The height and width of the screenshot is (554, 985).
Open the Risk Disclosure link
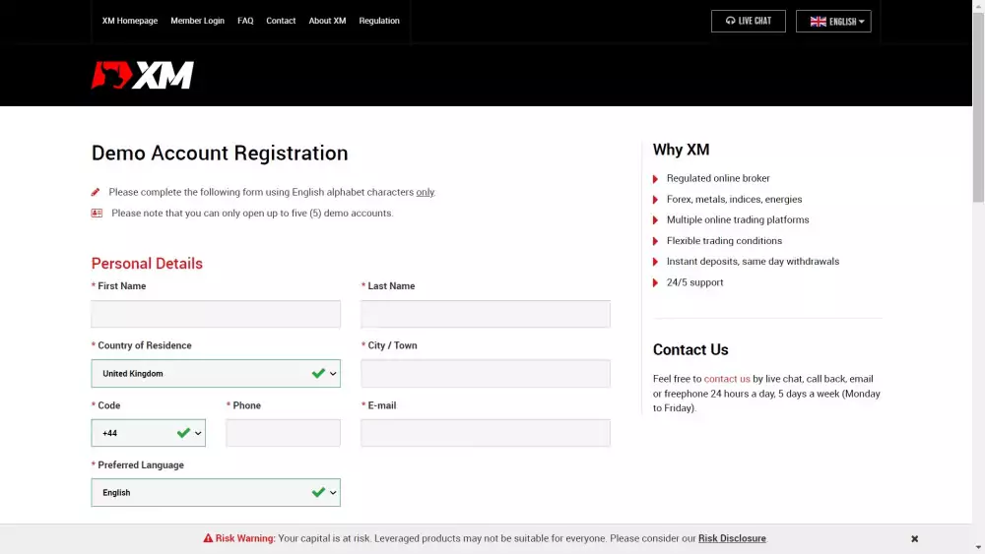point(732,538)
